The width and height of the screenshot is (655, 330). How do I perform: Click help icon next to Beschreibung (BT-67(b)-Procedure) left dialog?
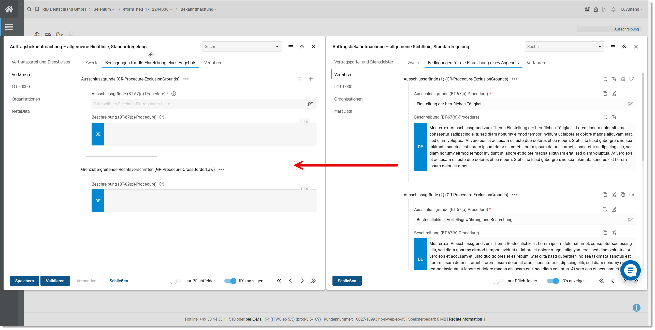[162, 117]
